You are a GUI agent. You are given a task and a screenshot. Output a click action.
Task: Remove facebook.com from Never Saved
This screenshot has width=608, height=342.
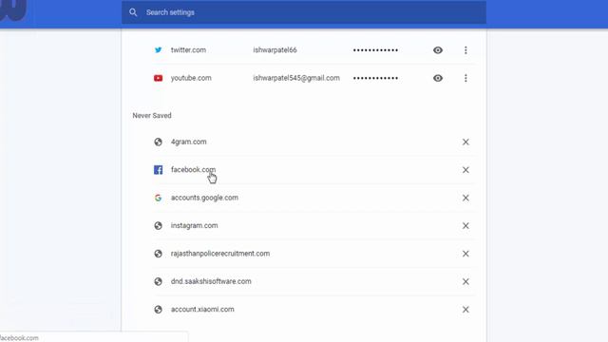tap(465, 170)
